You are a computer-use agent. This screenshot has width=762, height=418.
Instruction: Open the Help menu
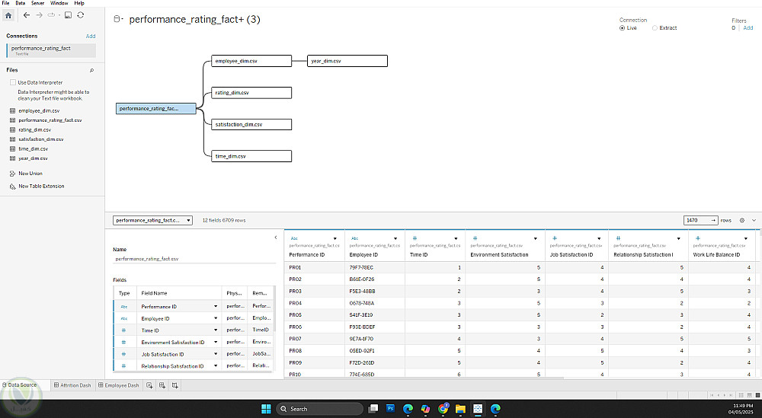pyautogui.click(x=79, y=3)
